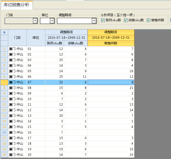
Task: Click 动销sku数 value 5 in row 15
Action: [76, 127]
